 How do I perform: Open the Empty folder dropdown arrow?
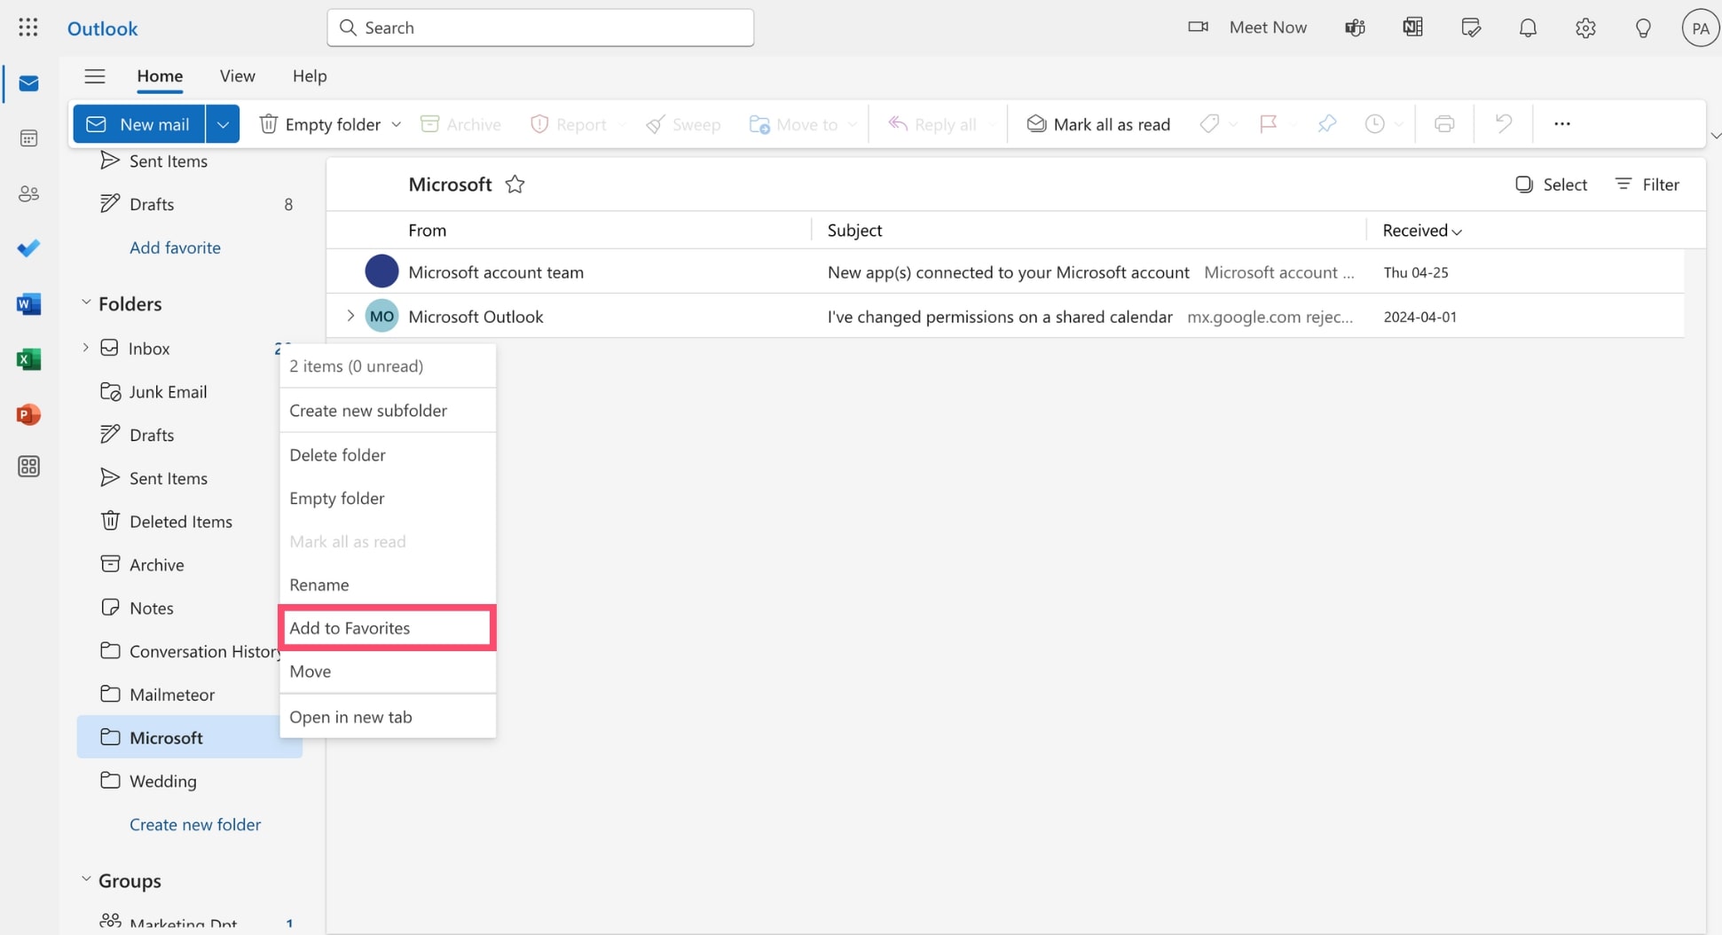pos(397,124)
